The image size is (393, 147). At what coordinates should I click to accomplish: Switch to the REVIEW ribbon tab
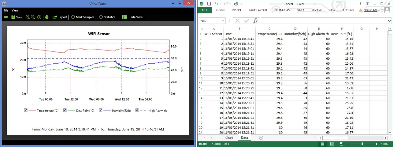[x=317, y=10]
